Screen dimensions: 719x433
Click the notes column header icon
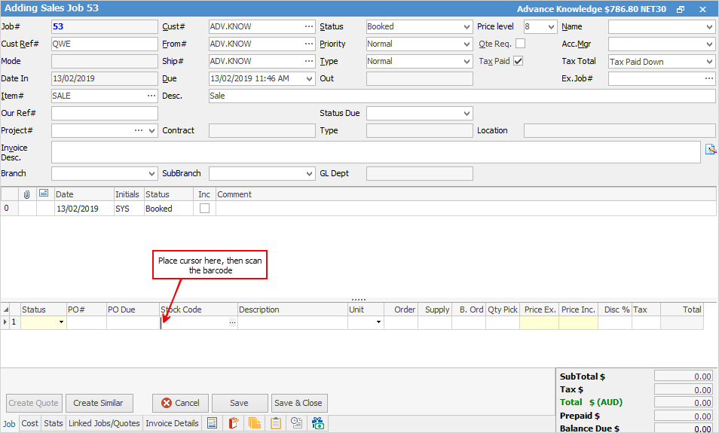44,194
